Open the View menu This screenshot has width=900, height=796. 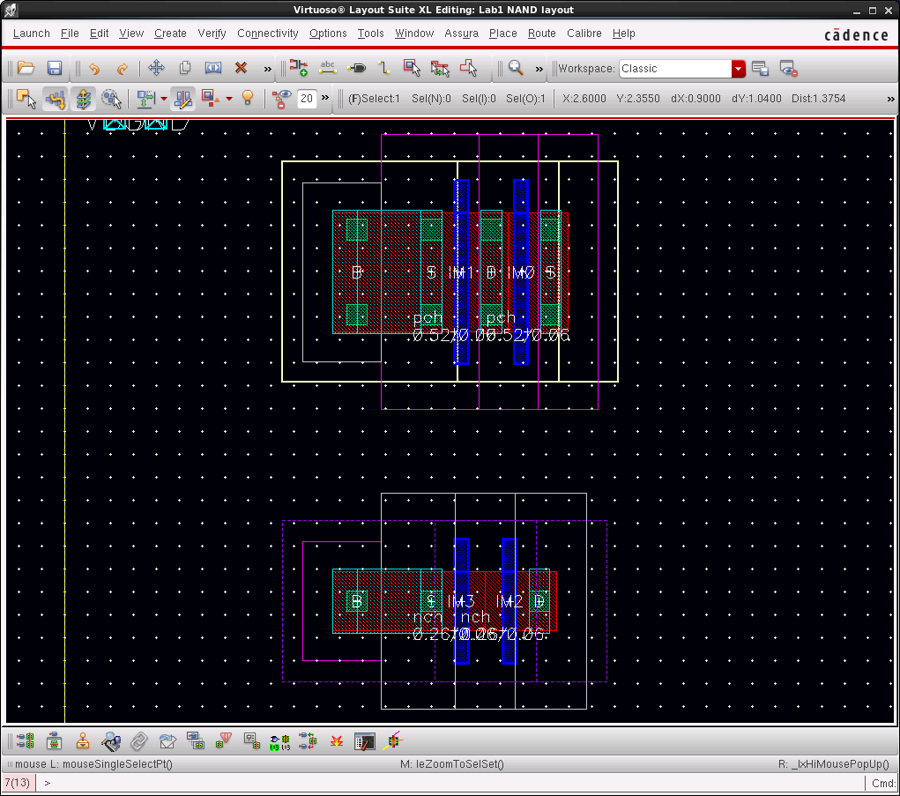pos(131,33)
